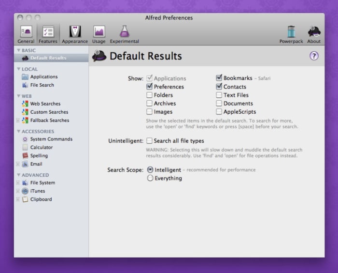Click the purple help question mark
The height and width of the screenshot is (273, 338).
click(314, 56)
